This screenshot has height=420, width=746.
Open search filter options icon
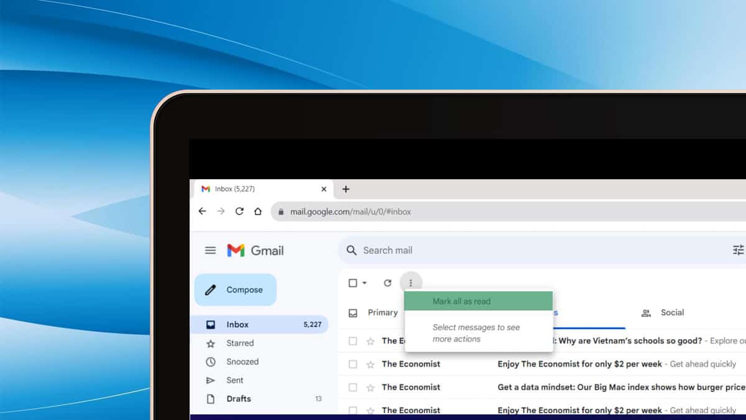coord(738,250)
